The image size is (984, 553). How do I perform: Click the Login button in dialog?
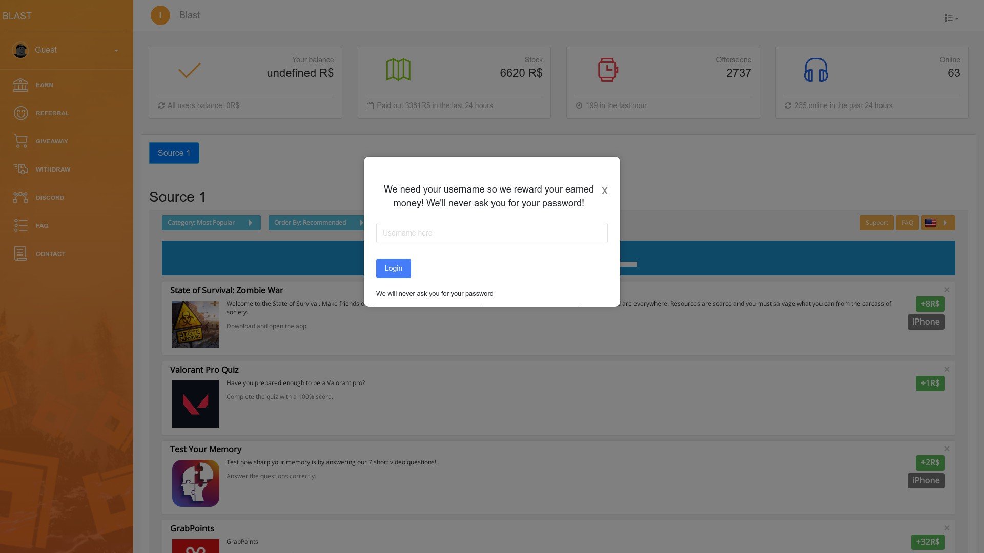click(393, 268)
